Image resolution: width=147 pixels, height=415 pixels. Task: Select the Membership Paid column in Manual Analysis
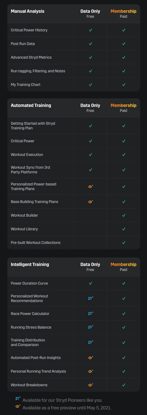tap(123, 14)
